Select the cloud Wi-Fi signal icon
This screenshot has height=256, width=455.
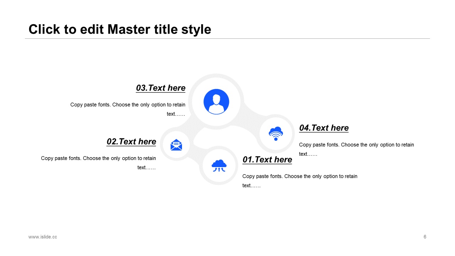pyautogui.click(x=276, y=133)
